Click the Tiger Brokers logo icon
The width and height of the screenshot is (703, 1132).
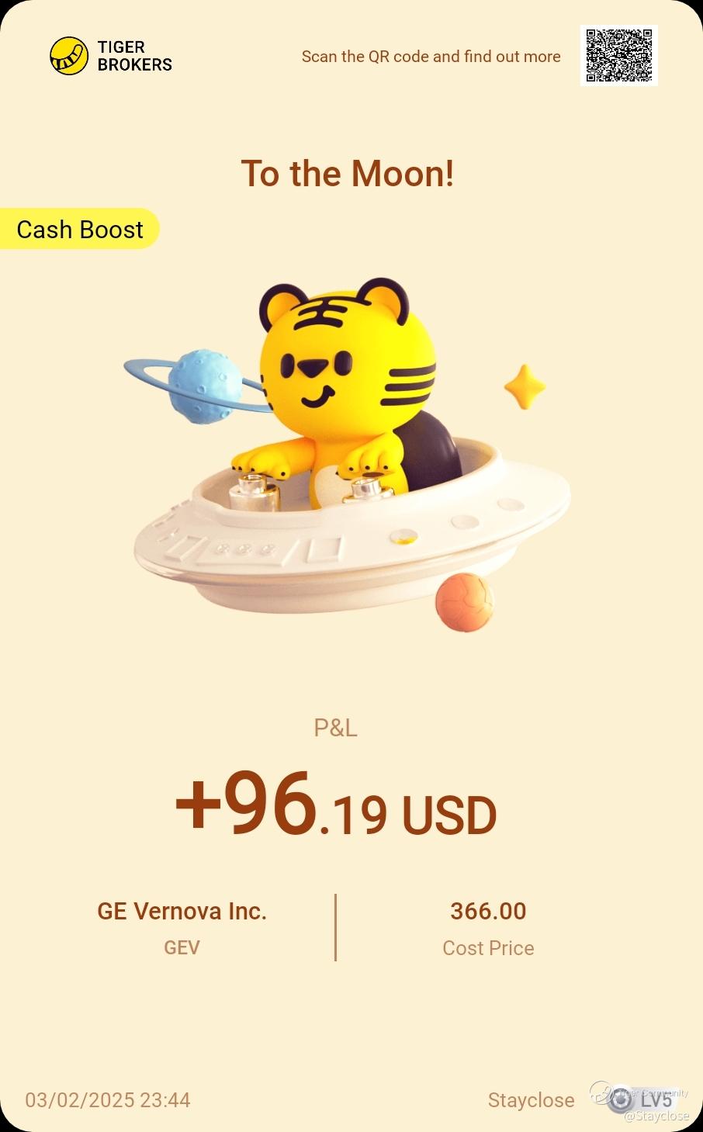[69, 56]
